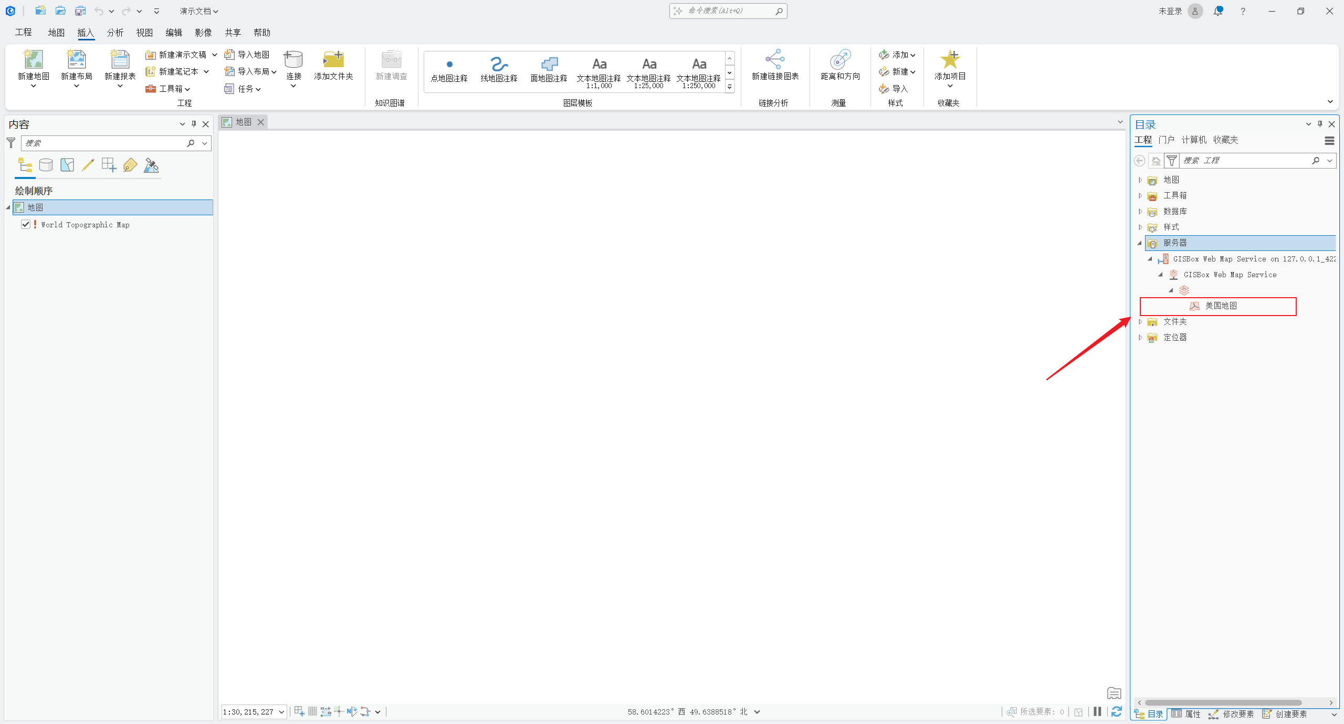Open the Distance and Direction (距离和方向) tool
The image size is (1344, 724).
(840, 60)
